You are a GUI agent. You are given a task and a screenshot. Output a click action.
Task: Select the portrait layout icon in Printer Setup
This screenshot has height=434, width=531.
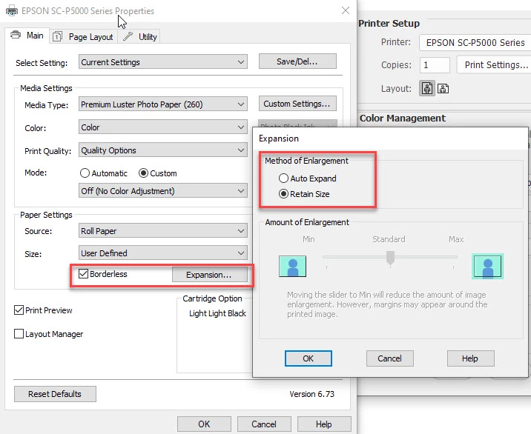[427, 89]
